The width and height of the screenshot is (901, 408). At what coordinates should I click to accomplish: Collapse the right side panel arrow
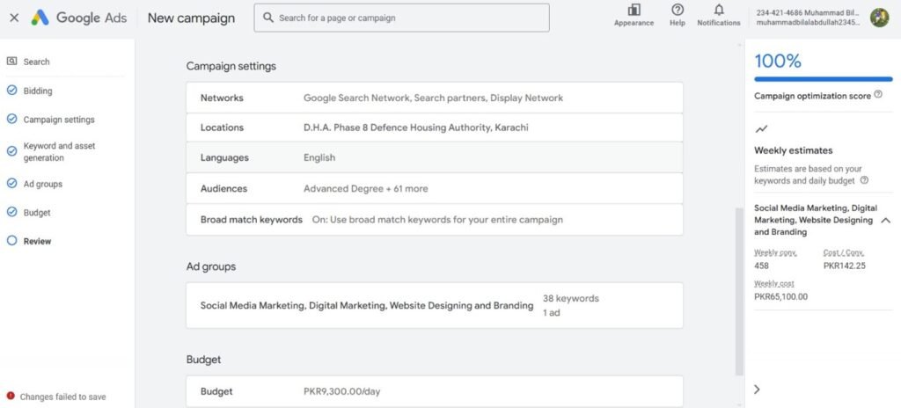coord(757,389)
